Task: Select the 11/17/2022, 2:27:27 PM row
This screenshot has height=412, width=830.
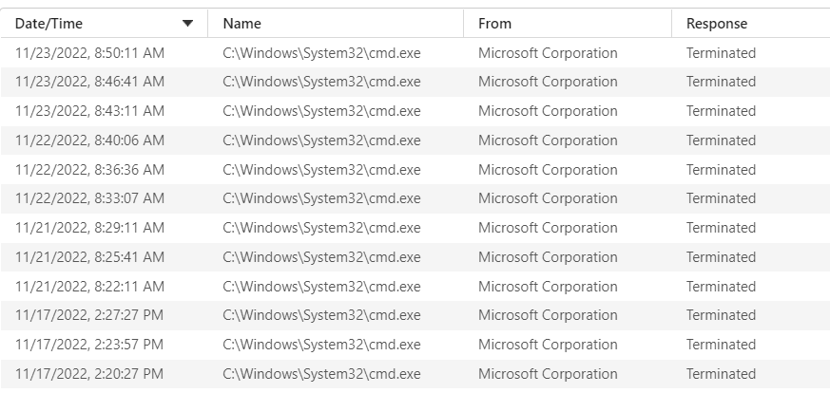Action: click(415, 315)
